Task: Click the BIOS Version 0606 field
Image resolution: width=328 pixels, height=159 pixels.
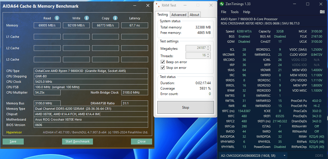Action: tap(91, 125)
